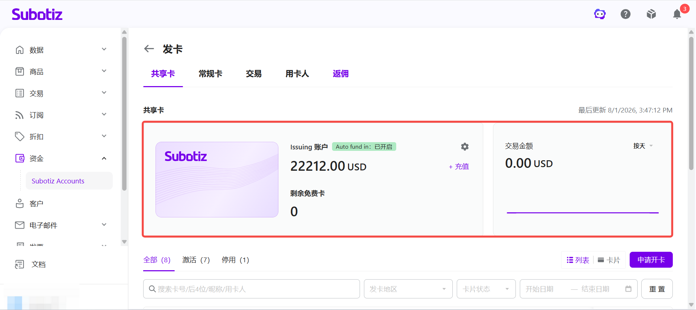The height and width of the screenshot is (310, 696).
Task: Open the 按天 period dropdown
Action: pos(643,146)
